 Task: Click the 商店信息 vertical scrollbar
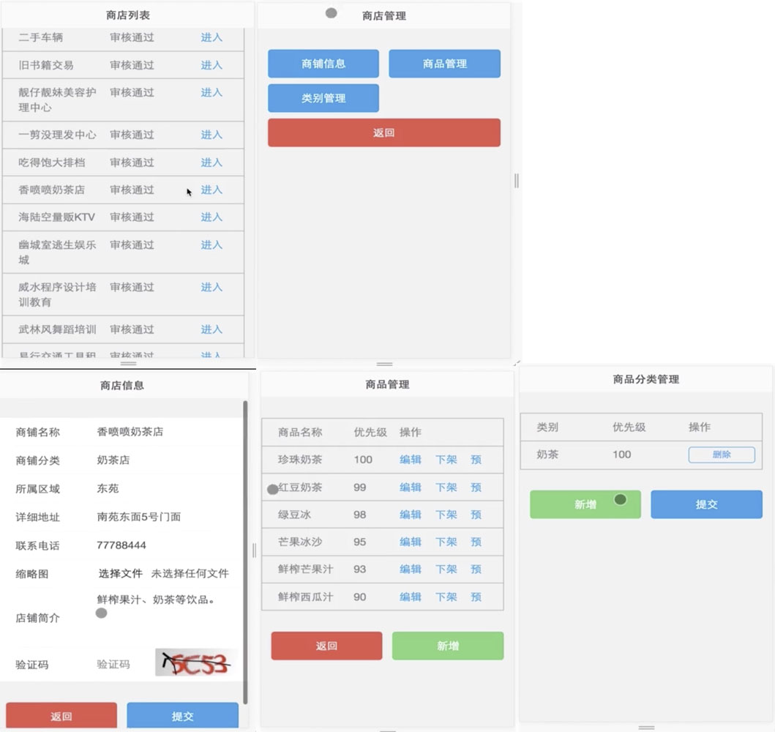click(245, 552)
